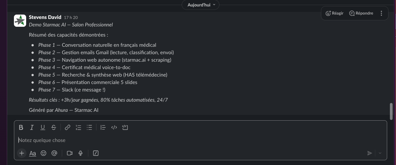The image size is (396, 165).
Task: Record a video clip
Action: [70, 153]
